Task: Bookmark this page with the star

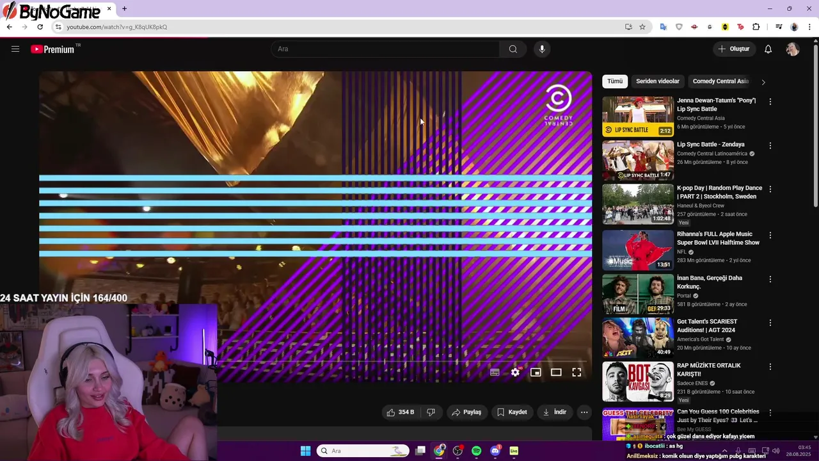Action: tap(642, 27)
